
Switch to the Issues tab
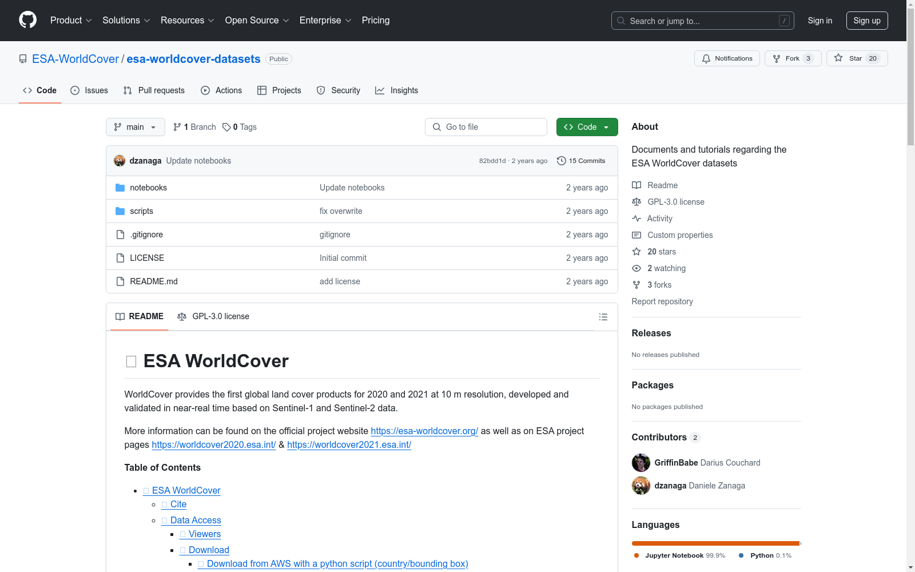coord(89,90)
